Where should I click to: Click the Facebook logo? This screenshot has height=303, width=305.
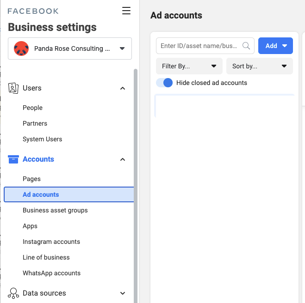33,11
